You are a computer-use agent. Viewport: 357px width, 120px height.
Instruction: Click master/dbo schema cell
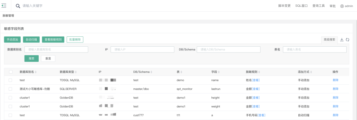pos(141,89)
